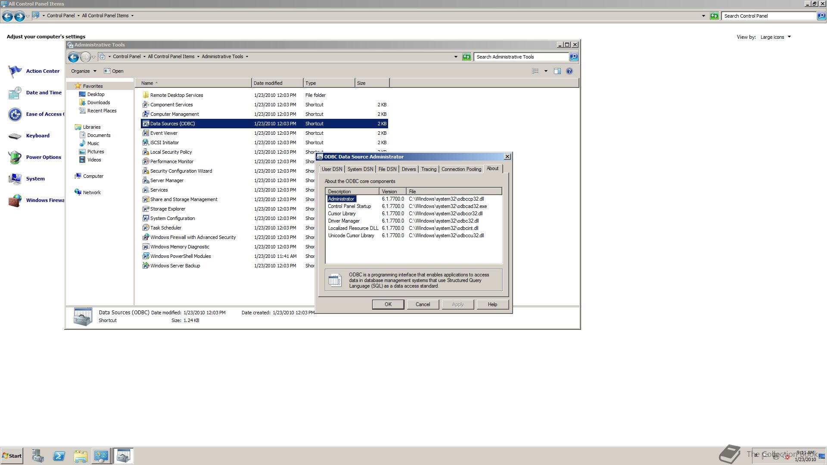Viewport: 827px width, 465px height.
Task: Click the Version column header
Action: tap(392, 192)
